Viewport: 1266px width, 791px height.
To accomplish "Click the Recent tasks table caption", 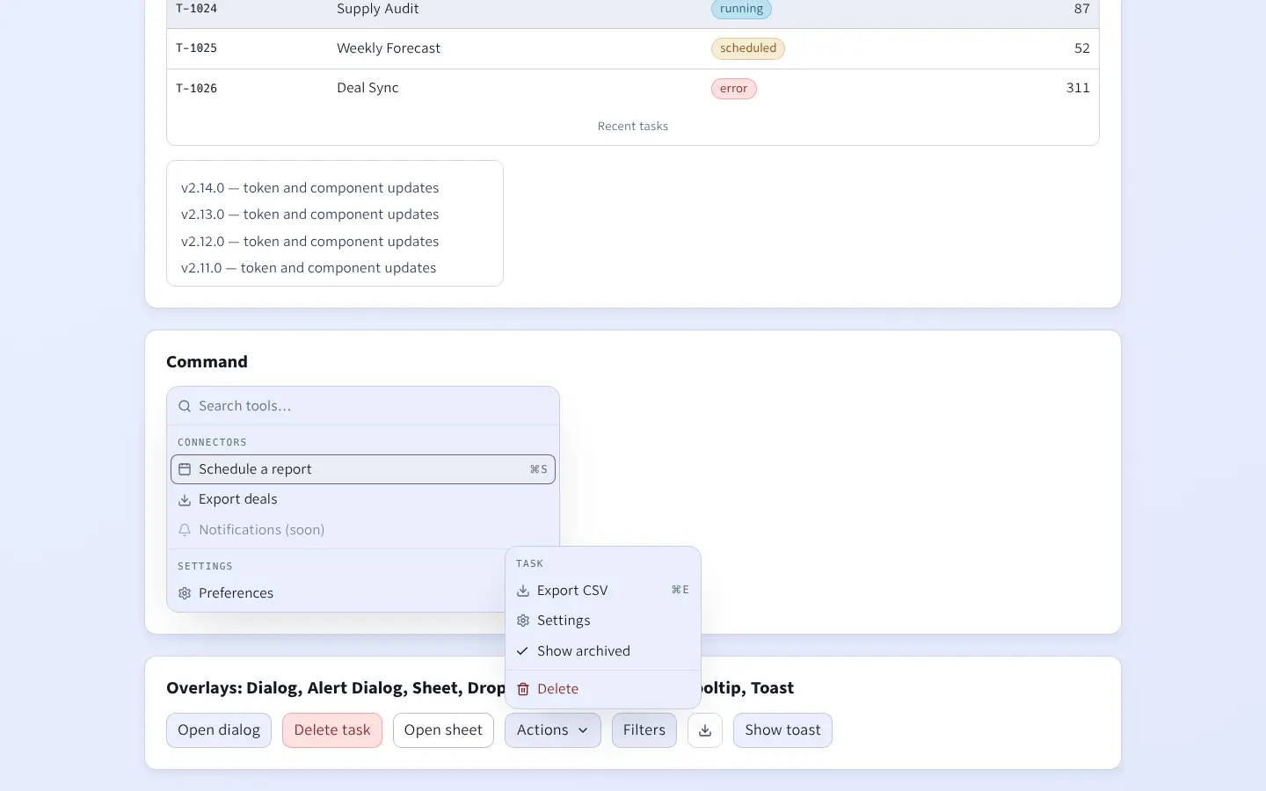I will [633, 127].
